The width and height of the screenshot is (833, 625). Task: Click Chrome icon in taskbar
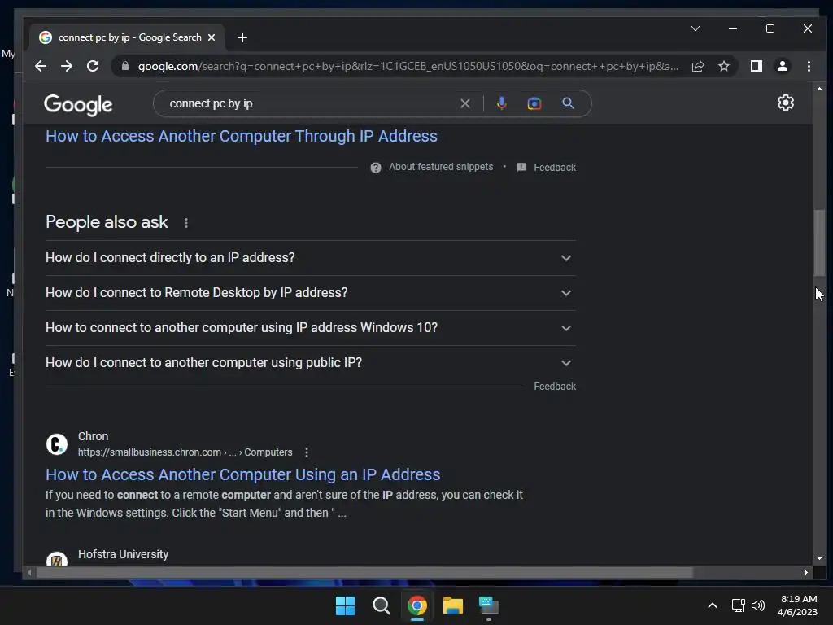[417, 605]
